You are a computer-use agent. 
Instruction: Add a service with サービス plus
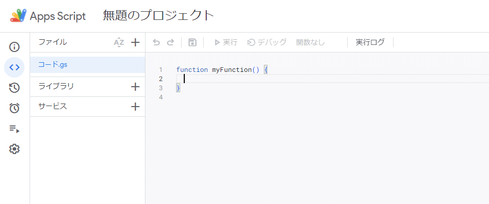pos(135,107)
